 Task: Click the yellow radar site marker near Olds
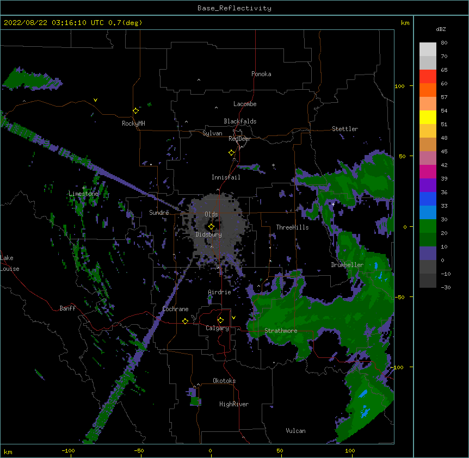click(211, 227)
